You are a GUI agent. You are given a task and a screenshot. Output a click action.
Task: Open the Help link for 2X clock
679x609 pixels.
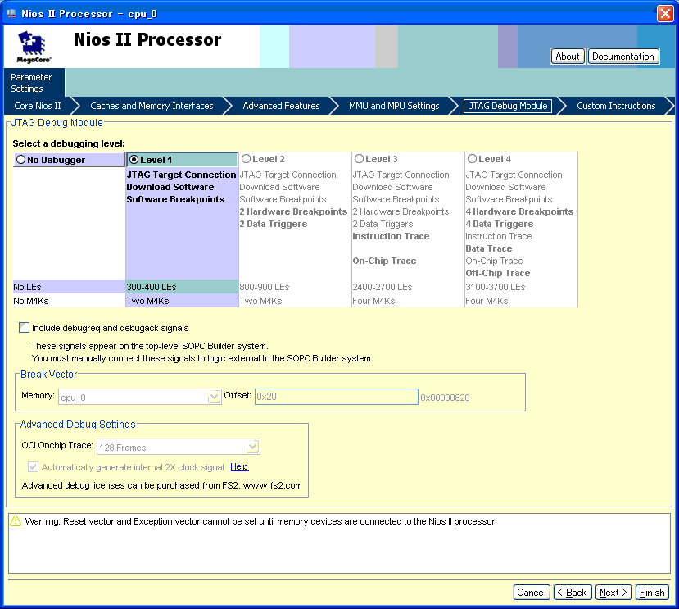tap(239, 466)
